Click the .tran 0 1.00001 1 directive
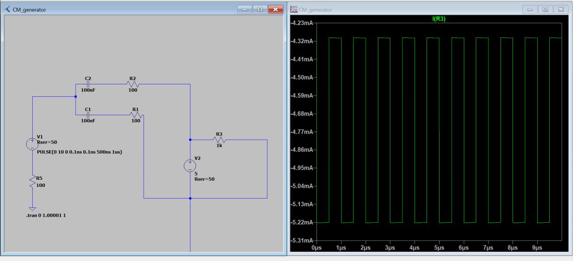The width and height of the screenshot is (573, 261). click(x=47, y=215)
